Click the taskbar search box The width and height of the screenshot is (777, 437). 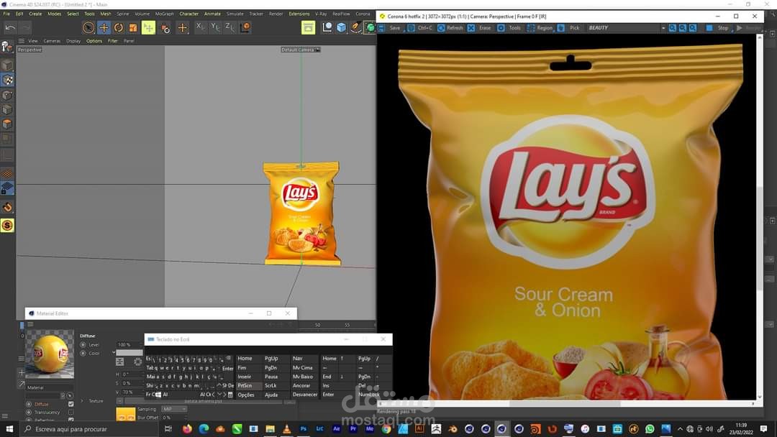pyautogui.click(x=91, y=429)
